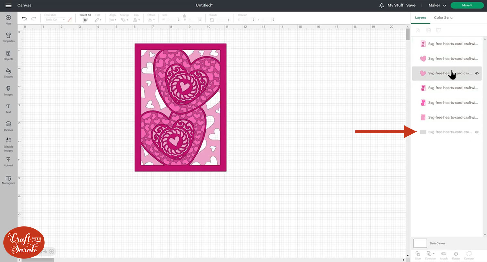This screenshot has height=262, width=487.
Task: Hide the highlighted heart layer via eye icon
Action: pos(477,74)
